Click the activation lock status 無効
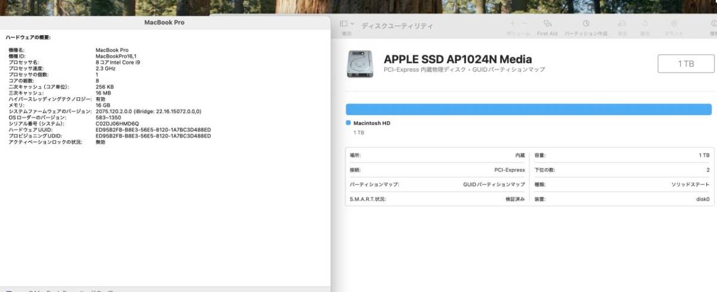Screen dimensions: 717x292 tap(100, 142)
